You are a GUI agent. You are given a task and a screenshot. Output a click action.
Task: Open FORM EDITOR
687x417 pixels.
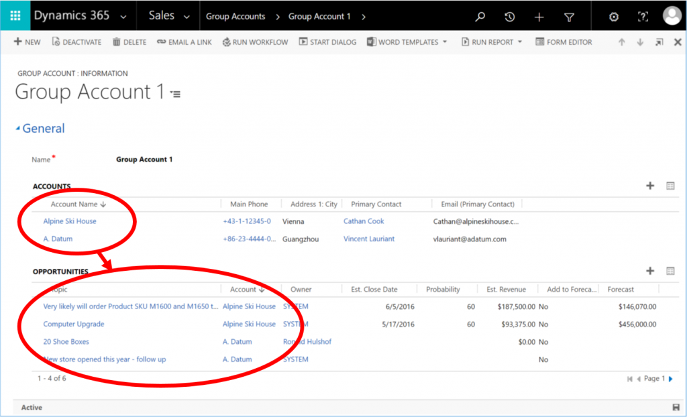pyautogui.click(x=564, y=42)
